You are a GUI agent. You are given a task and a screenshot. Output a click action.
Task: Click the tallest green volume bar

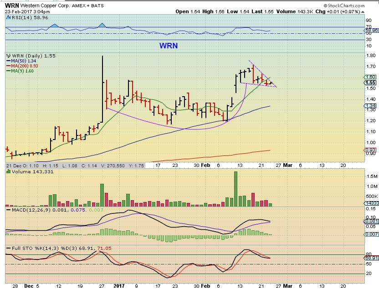(x=236, y=189)
